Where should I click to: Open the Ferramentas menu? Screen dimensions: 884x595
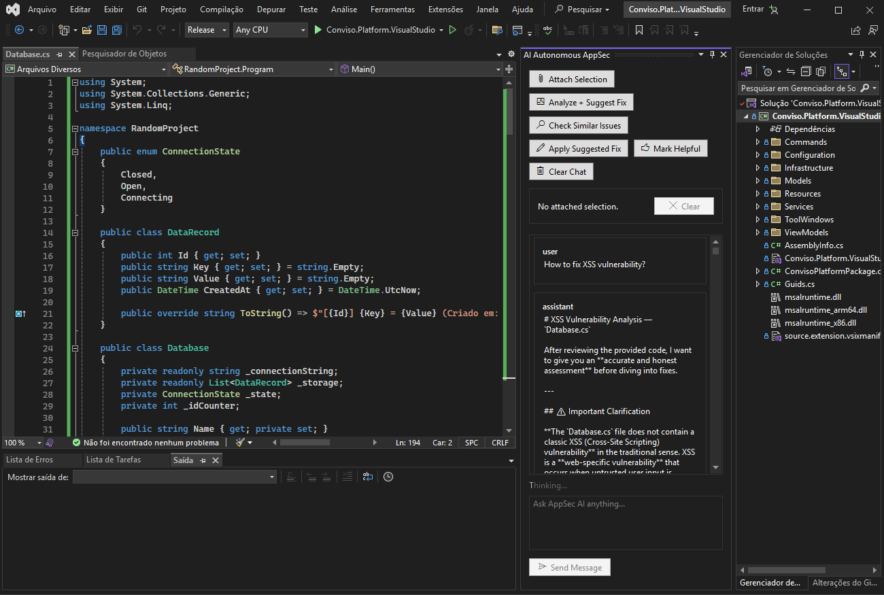392,10
